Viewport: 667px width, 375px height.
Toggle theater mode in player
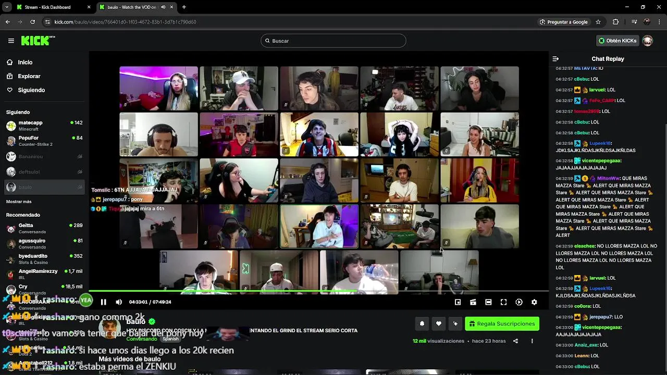[x=488, y=302]
